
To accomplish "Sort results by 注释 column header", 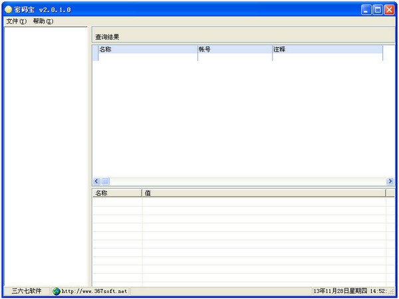I will 327,49.
